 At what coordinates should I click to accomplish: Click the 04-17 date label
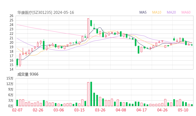142,110
